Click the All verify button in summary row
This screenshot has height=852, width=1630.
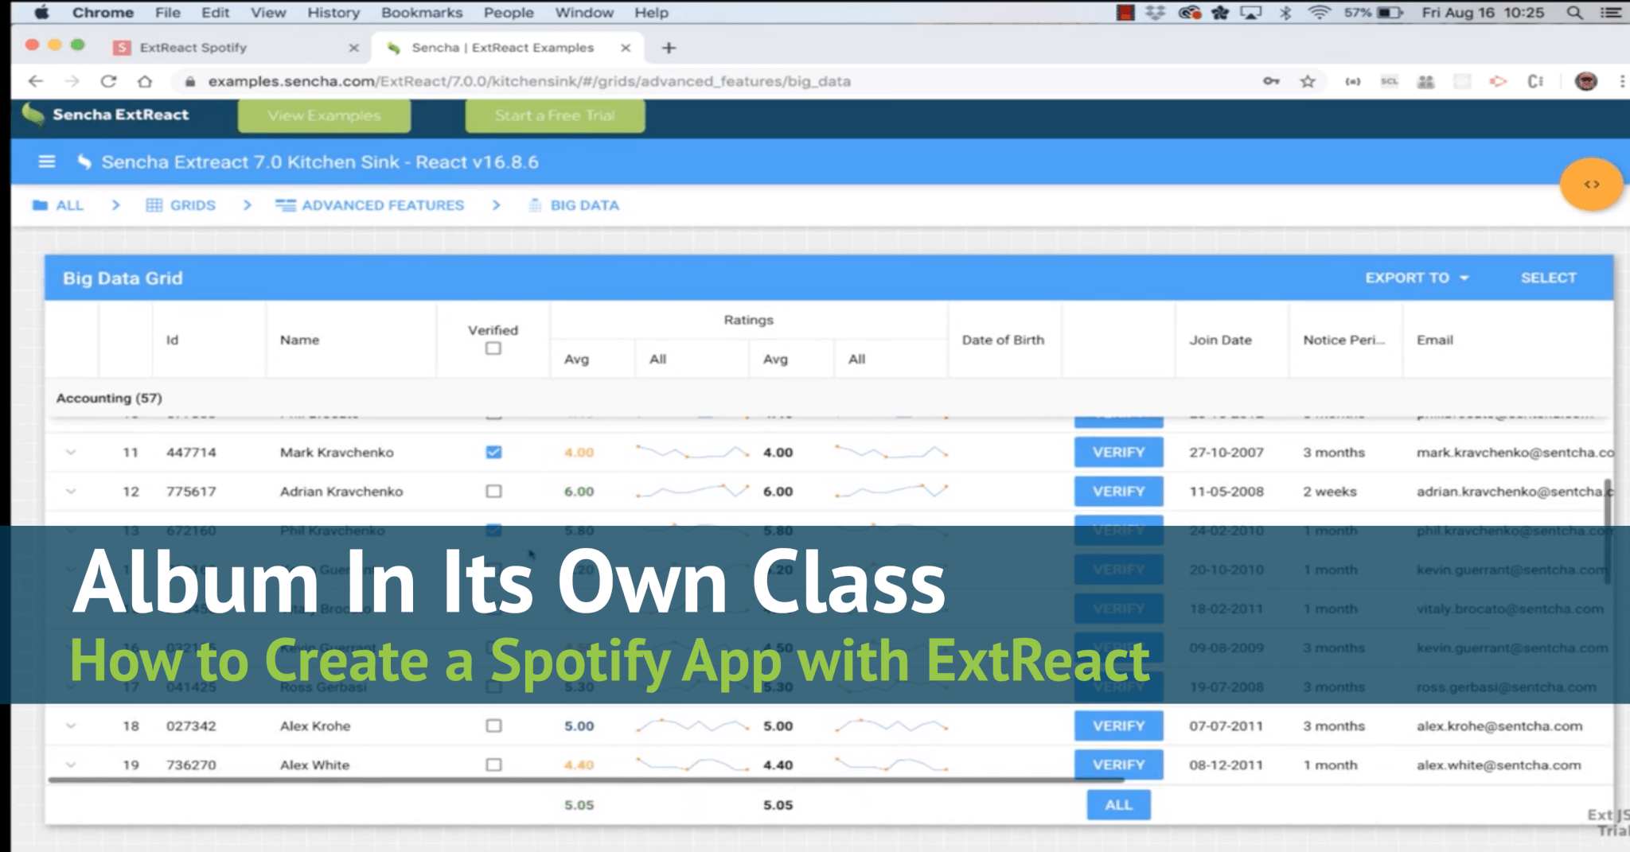pyautogui.click(x=1118, y=804)
